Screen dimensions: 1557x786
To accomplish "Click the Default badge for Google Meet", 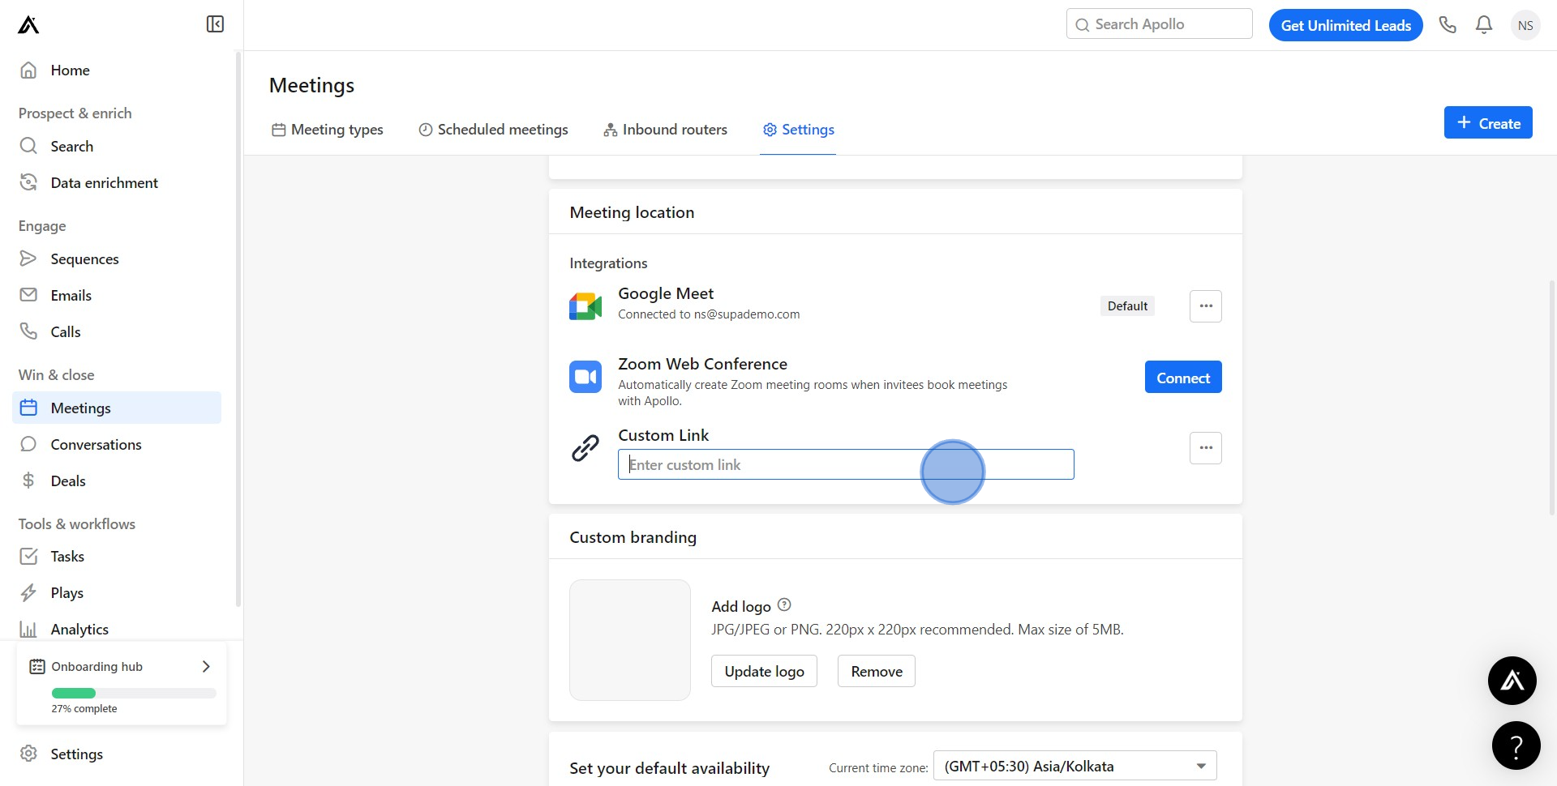I will tap(1127, 306).
